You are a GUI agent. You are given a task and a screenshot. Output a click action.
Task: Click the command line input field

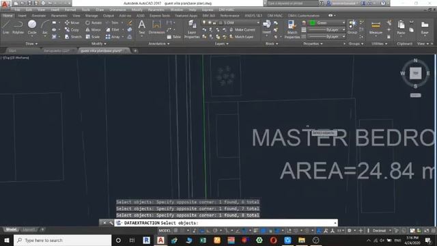coord(226,223)
